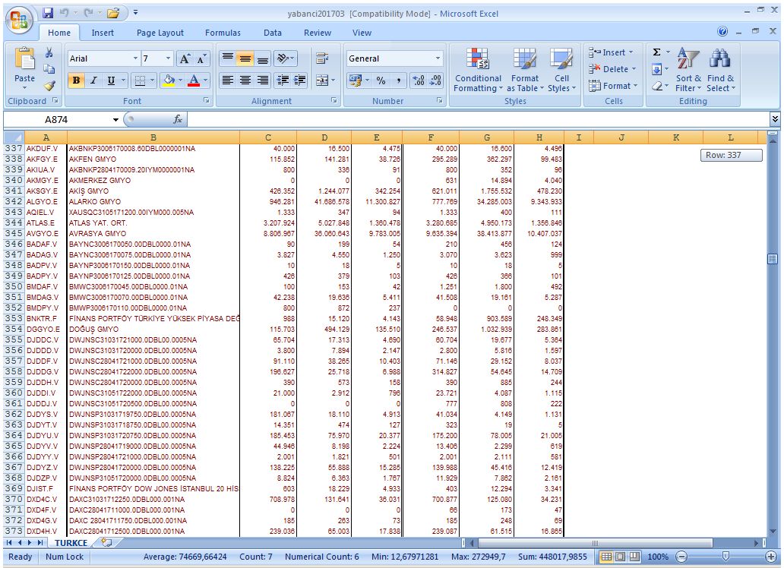Screen dimensions: 784x568
Task: Toggle Italic formatting
Action: click(93, 80)
